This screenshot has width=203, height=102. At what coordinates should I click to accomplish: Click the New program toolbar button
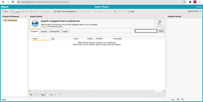[5, 11]
